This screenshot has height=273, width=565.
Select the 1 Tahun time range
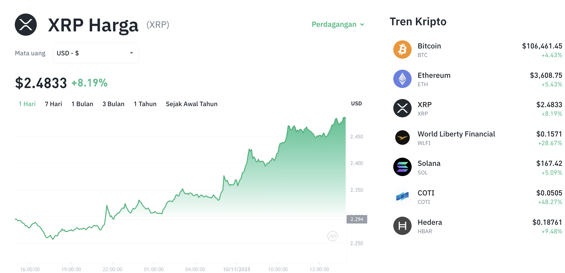click(x=145, y=104)
